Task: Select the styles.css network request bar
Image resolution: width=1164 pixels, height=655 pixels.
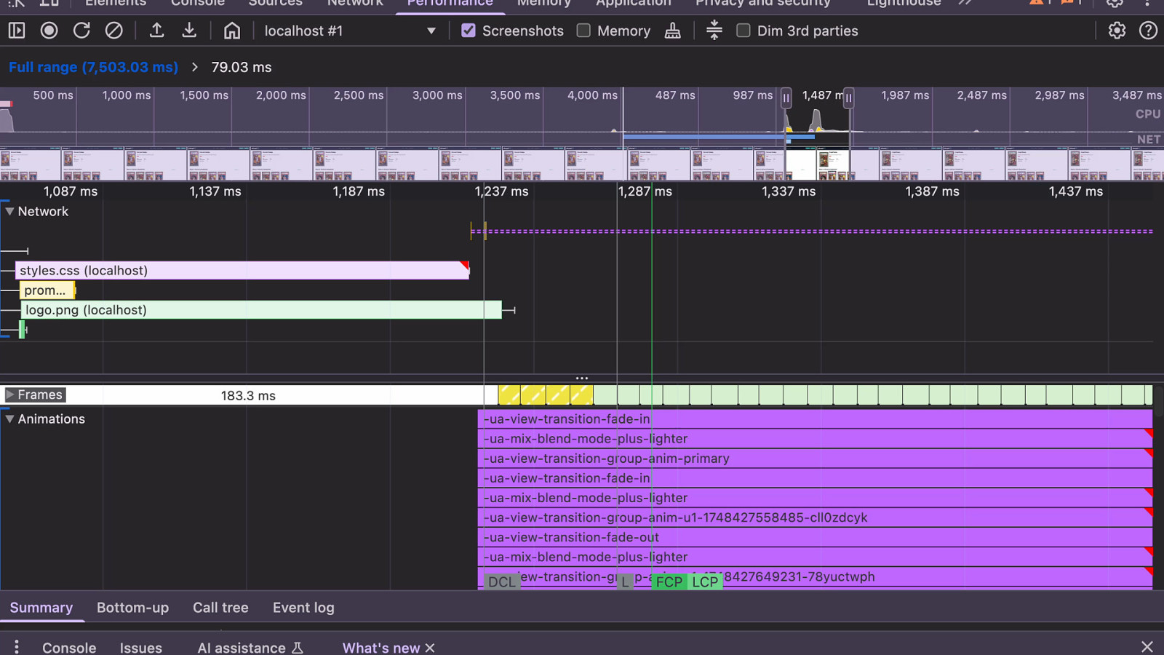Action: pyautogui.click(x=240, y=271)
